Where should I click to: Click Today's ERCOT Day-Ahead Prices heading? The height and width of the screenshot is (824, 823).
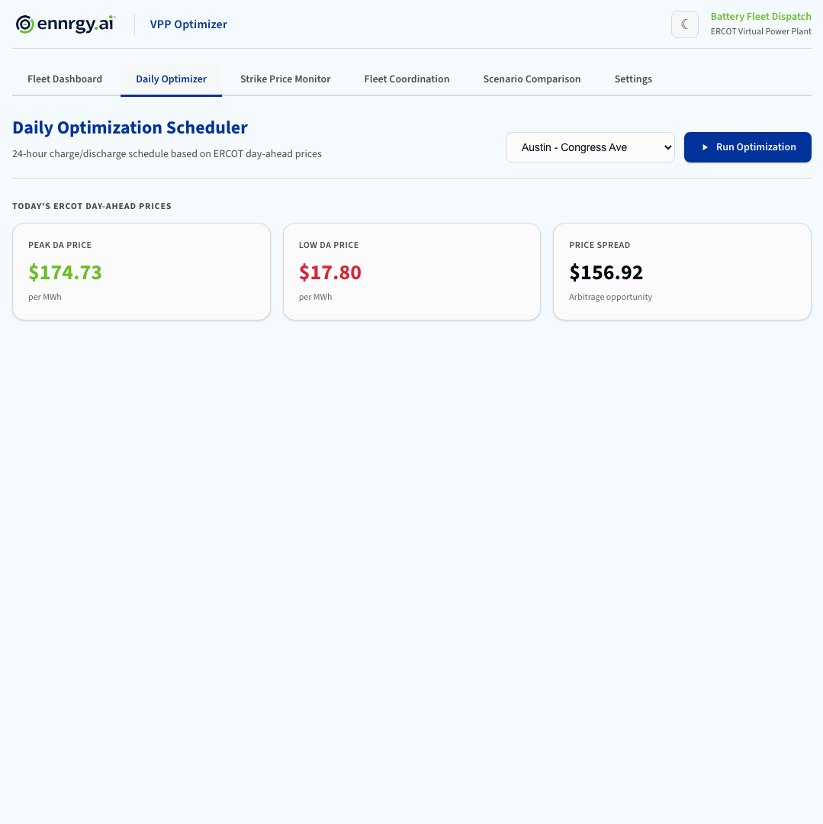point(92,205)
